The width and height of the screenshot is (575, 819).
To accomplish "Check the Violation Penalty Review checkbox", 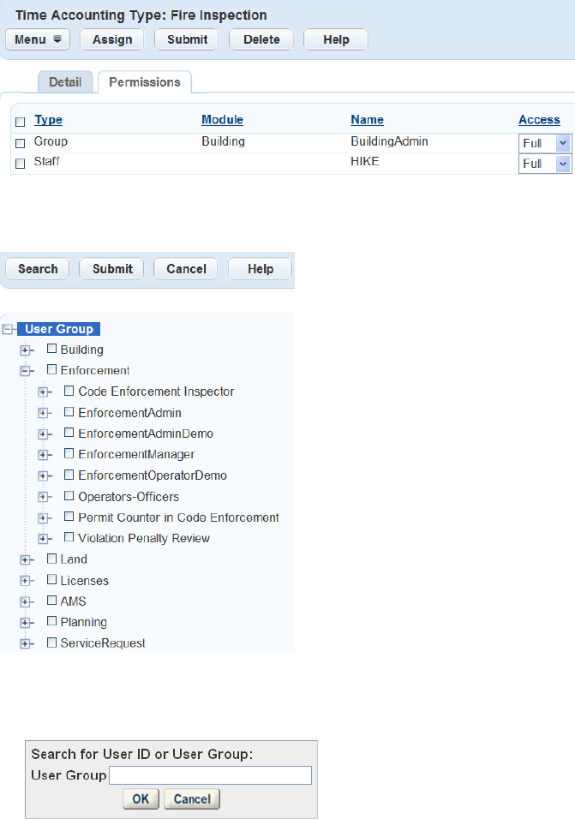I will coord(69,536).
